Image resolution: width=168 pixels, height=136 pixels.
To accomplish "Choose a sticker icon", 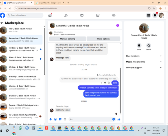I will tap(60, 119).
